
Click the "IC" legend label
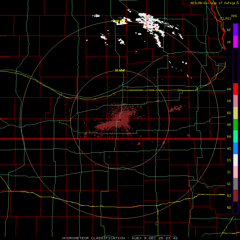pyautogui.click(x=229, y=172)
